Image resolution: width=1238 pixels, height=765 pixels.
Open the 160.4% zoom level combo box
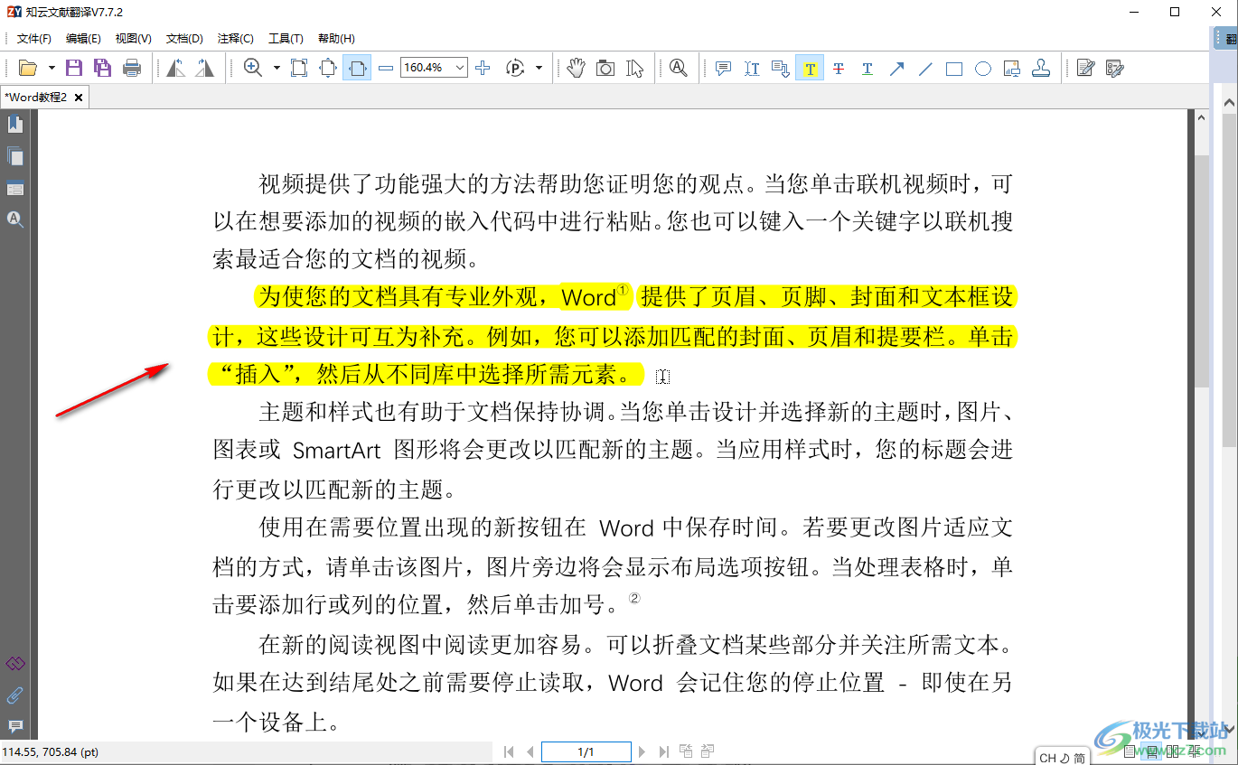[x=434, y=68]
